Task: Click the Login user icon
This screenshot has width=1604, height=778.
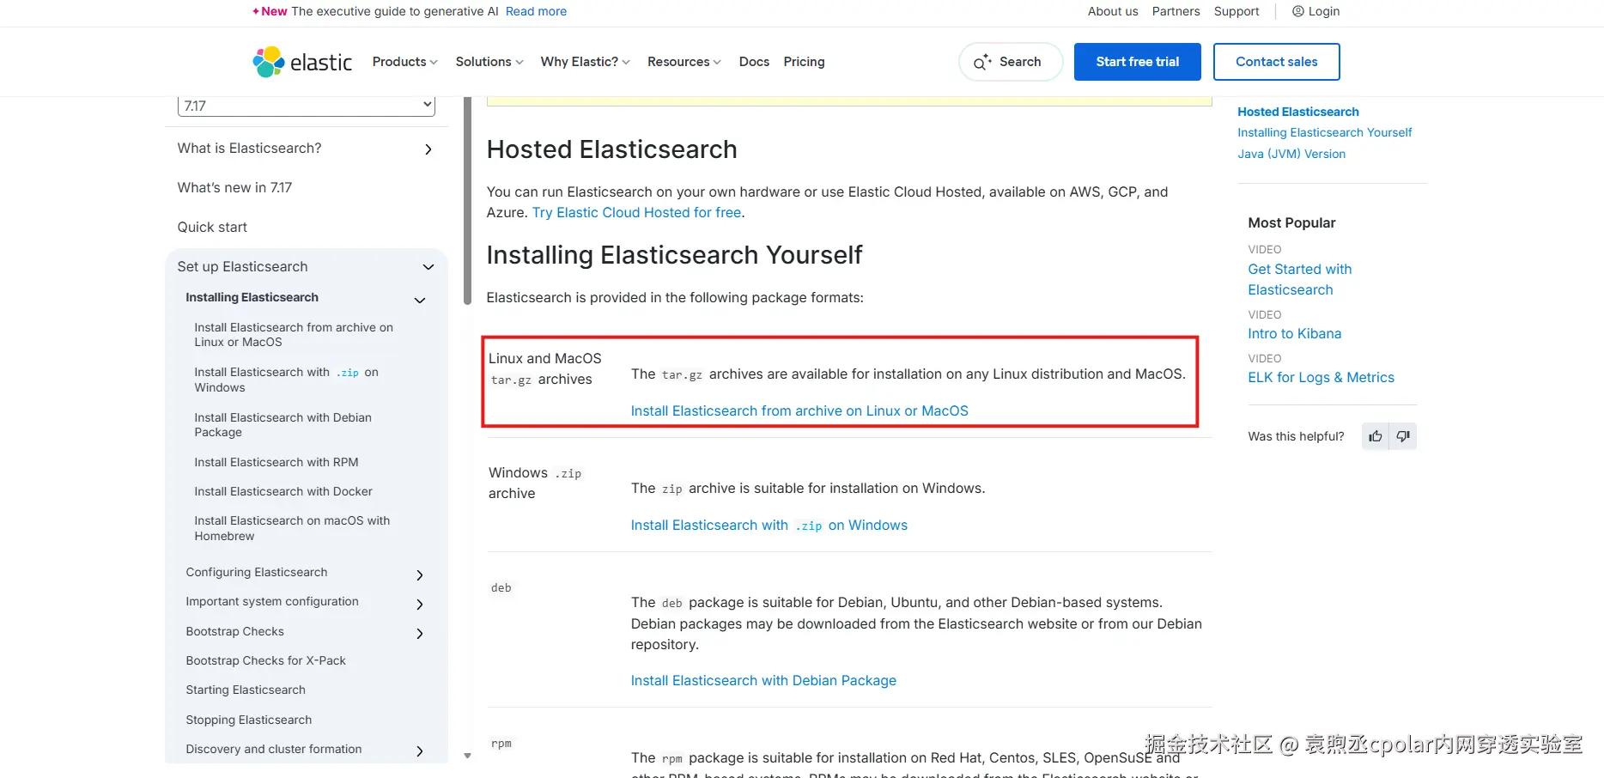Action: pyautogui.click(x=1298, y=11)
